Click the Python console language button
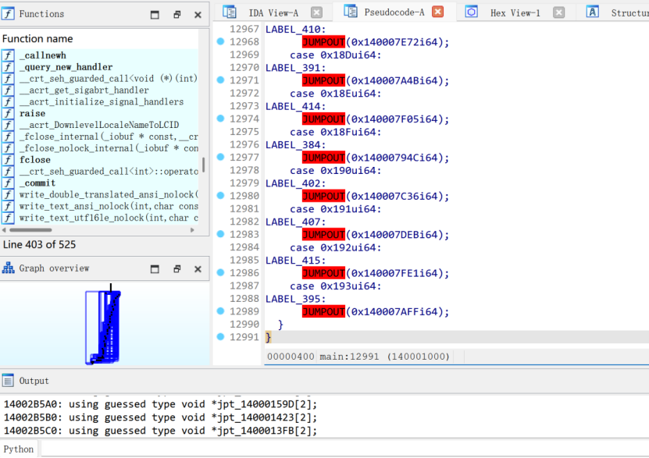 pos(19,449)
